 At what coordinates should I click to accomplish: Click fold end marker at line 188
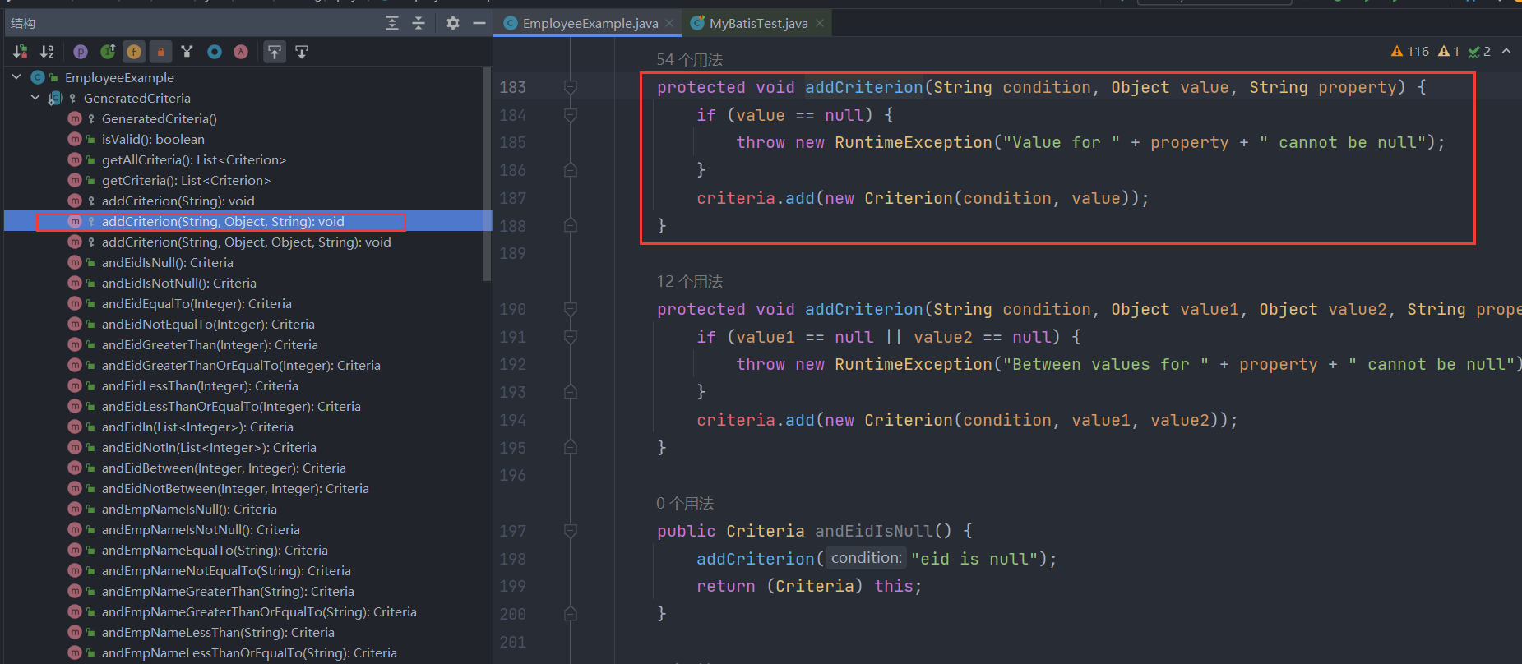pyautogui.click(x=571, y=225)
